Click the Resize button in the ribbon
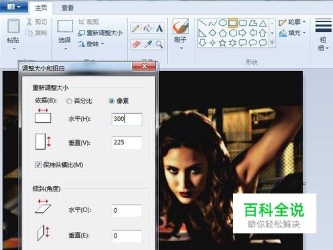This screenshot has height=250, width=333. pos(100,33)
